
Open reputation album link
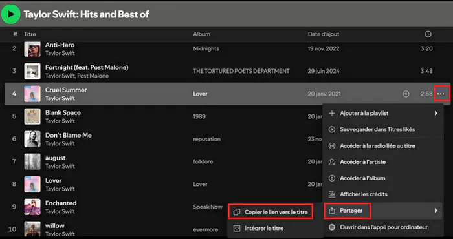tap(206, 139)
